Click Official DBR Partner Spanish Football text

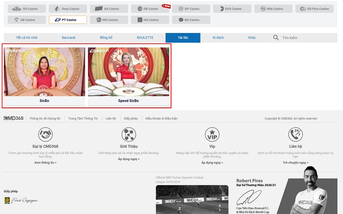click(180, 179)
